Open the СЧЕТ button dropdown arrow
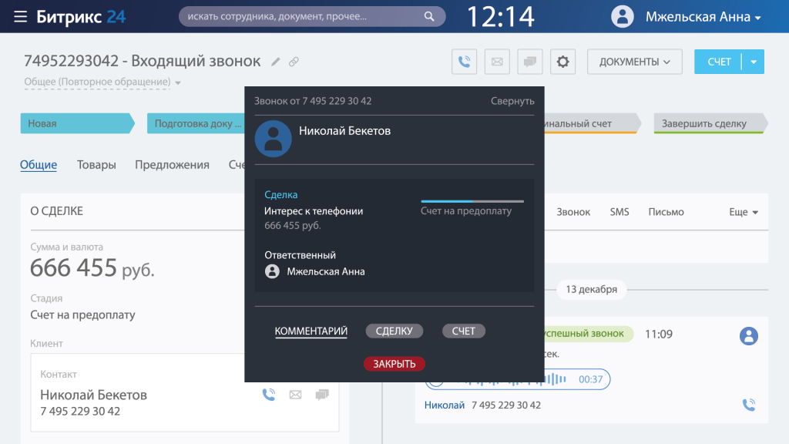Image resolution: width=789 pixels, height=444 pixels. click(753, 62)
